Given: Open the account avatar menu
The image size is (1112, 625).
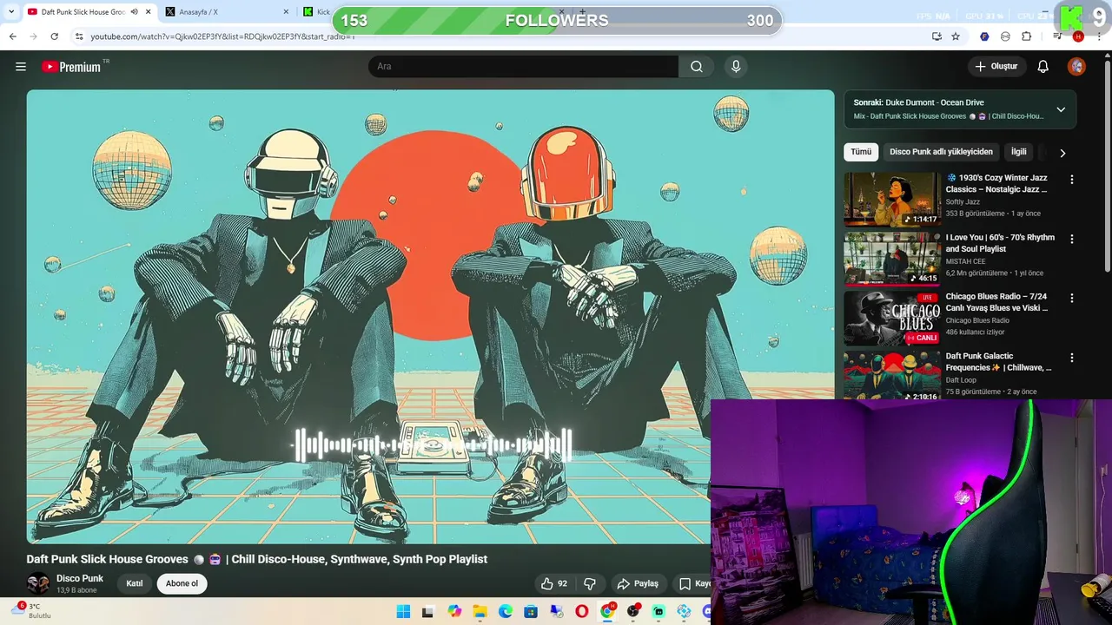Looking at the screenshot, I should tap(1076, 67).
